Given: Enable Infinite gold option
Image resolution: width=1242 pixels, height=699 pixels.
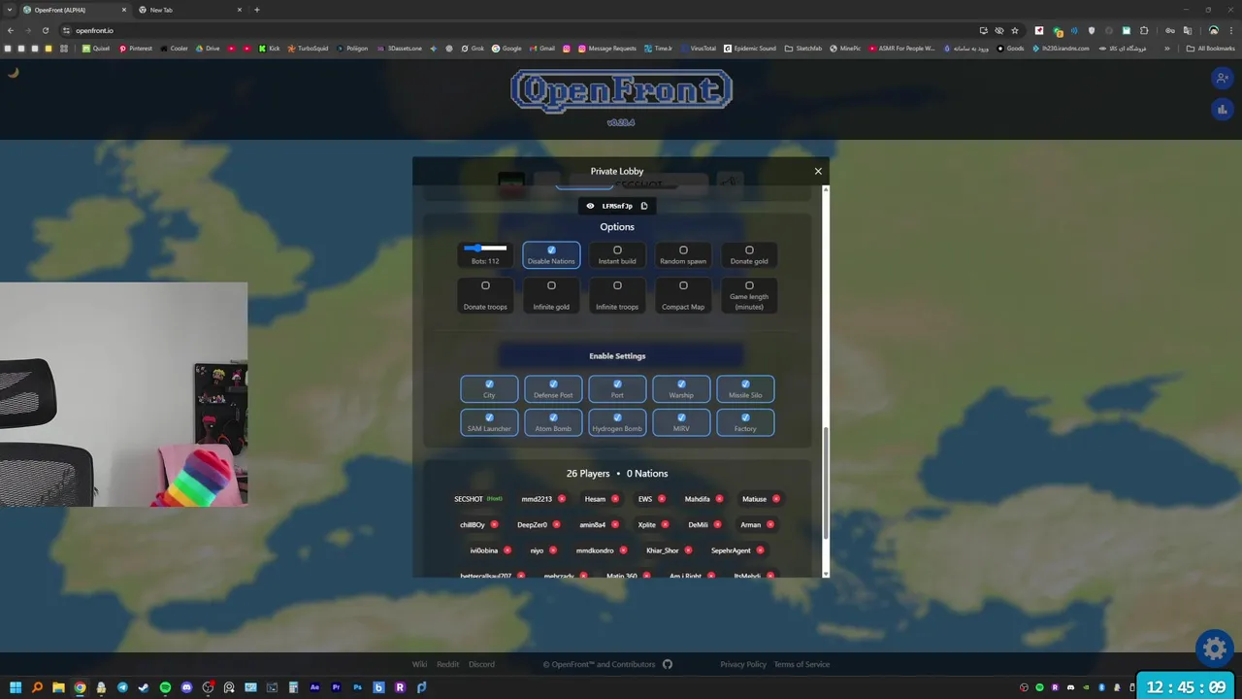Looking at the screenshot, I should 551,295.
